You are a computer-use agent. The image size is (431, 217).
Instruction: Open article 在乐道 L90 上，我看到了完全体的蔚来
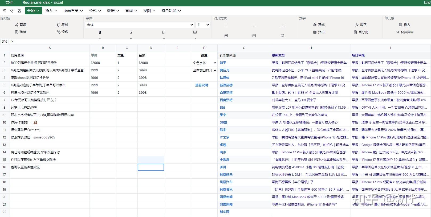tap(300, 115)
